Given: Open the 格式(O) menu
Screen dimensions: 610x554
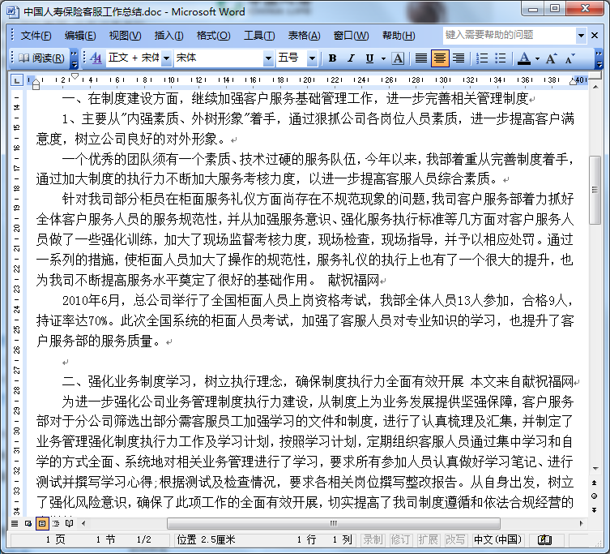Looking at the screenshot, I should click(x=213, y=36).
